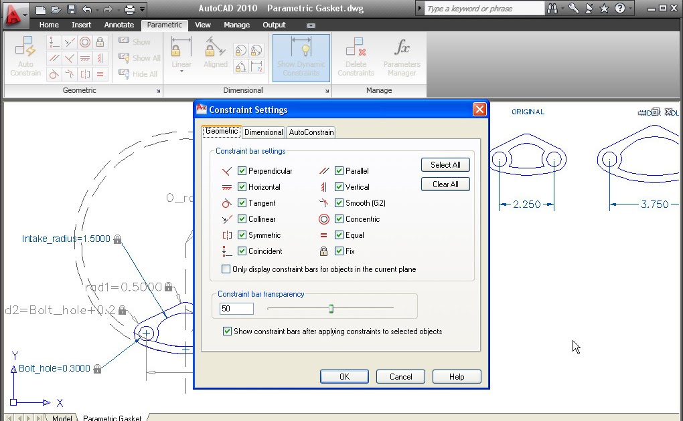The height and width of the screenshot is (421, 683).
Task: Click the AutoCAD application menu button
Action: pos(15,12)
